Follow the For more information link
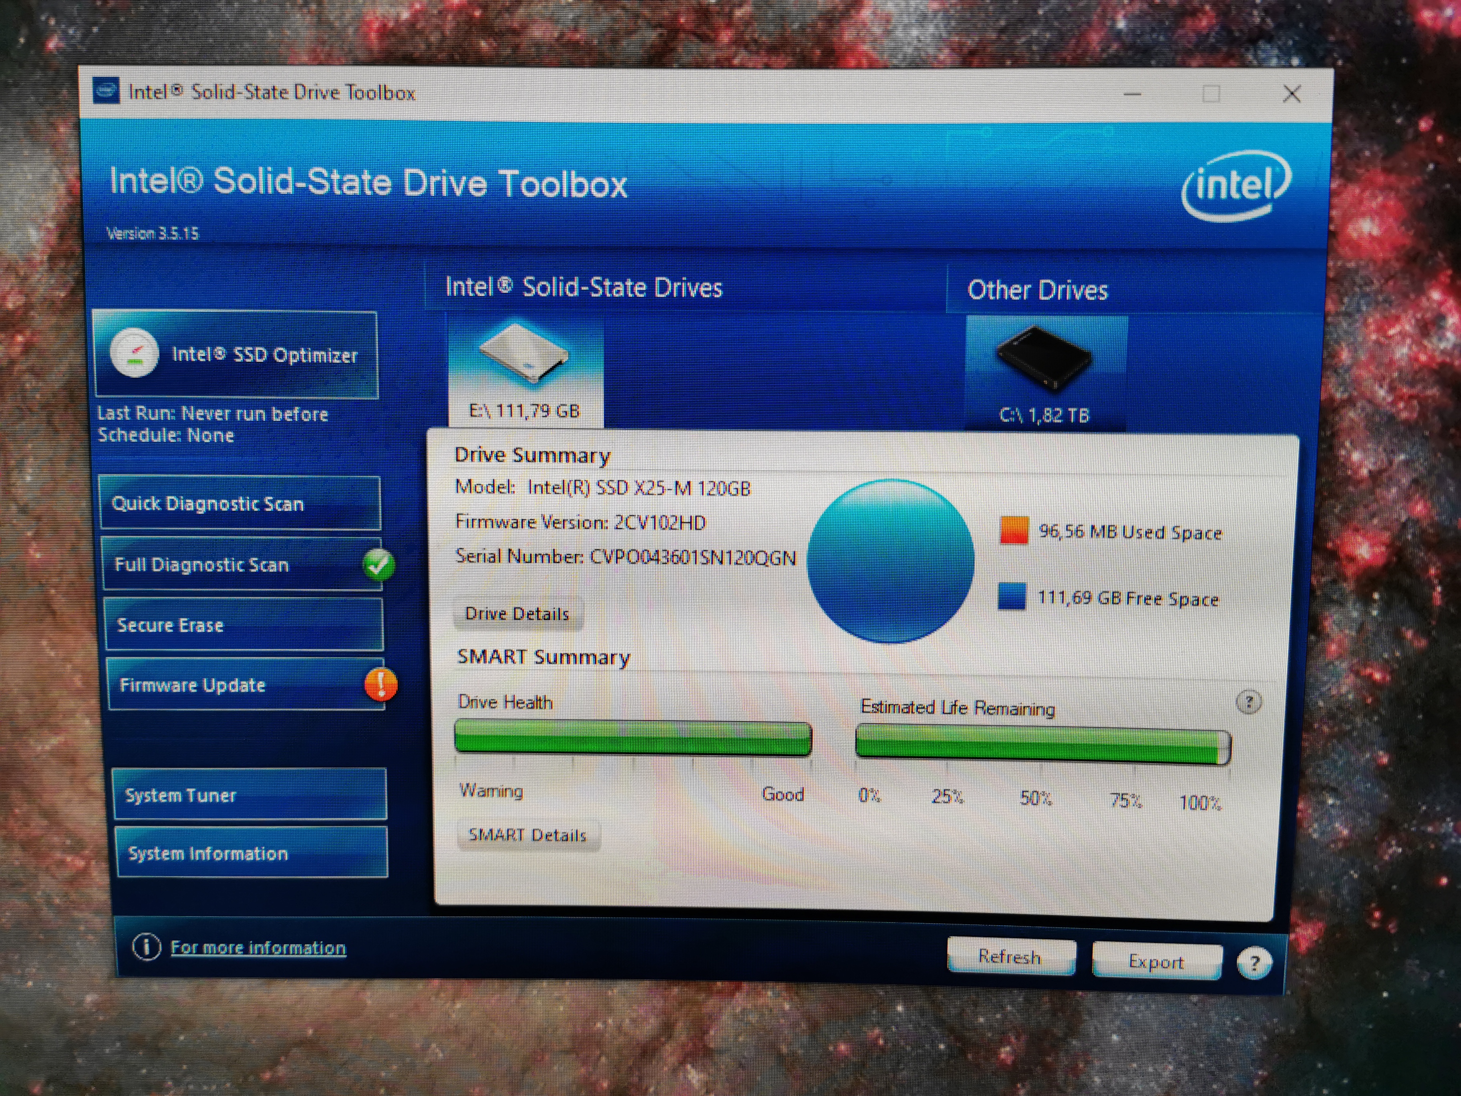The width and height of the screenshot is (1461, 1096). coord(258,947)
